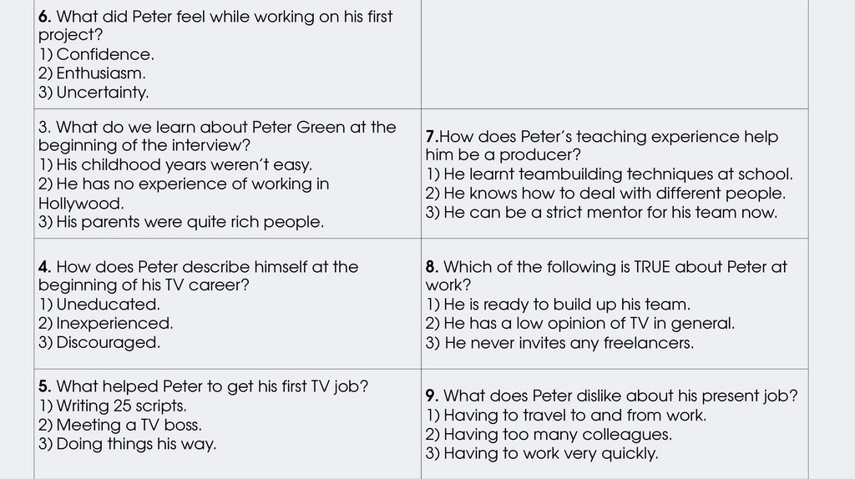
Task: Pick 'He can be a strict mentor' option
Action: [601, 212]
